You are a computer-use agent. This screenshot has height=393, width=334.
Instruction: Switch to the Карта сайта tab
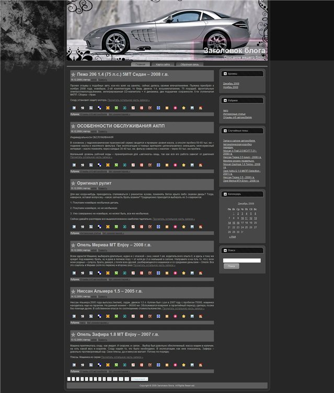pos(163,64)
